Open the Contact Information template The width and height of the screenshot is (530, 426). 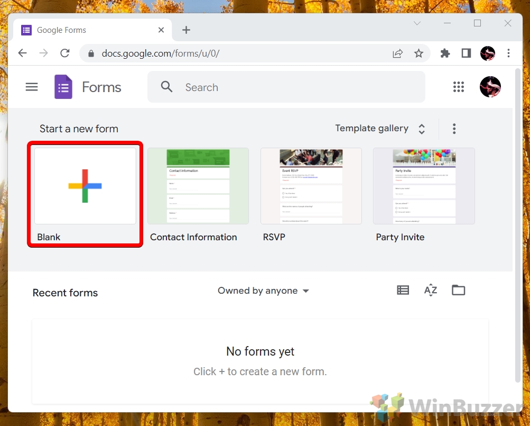pos(198,186)
